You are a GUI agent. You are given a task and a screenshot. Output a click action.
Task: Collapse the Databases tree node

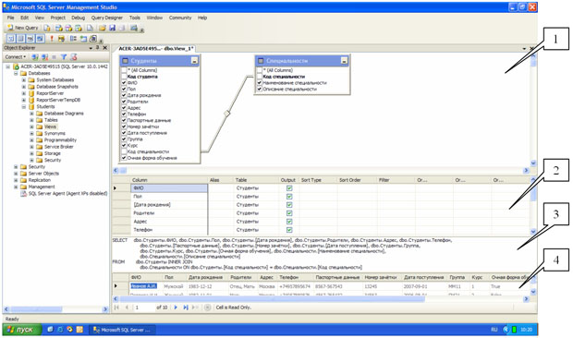(x=16, y=73)
